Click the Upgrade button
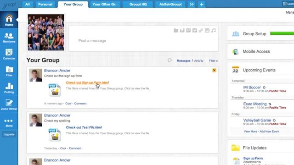 [9, 134]
